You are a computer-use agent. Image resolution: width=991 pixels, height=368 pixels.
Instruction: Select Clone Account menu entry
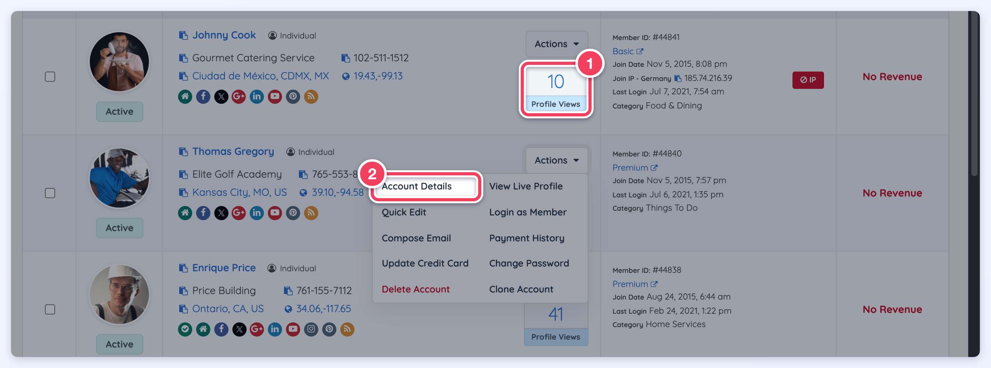pos(521,289)
